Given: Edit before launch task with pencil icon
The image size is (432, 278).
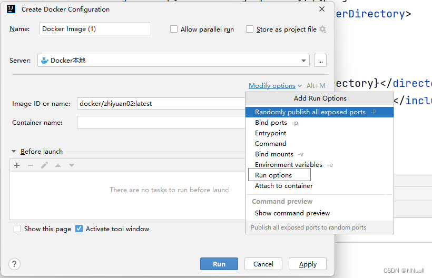Looking at the screenshot, I should [44, 165].
